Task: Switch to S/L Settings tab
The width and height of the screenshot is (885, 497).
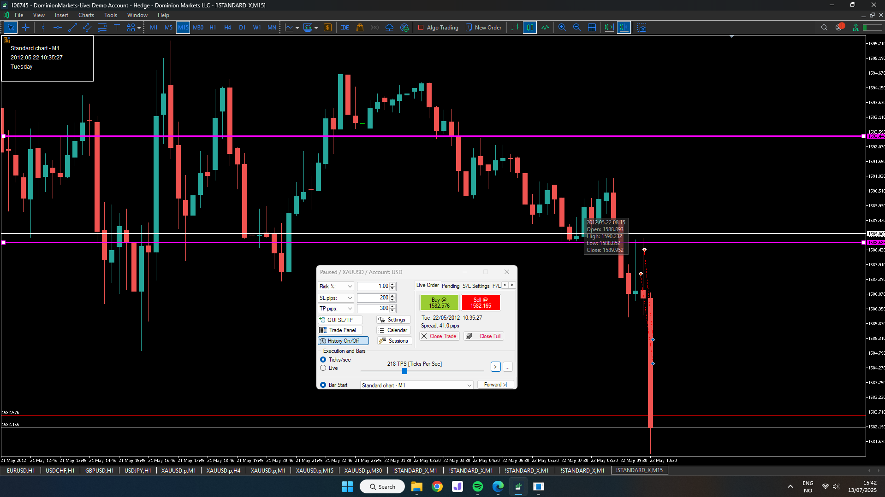Action: pos(476,286)
